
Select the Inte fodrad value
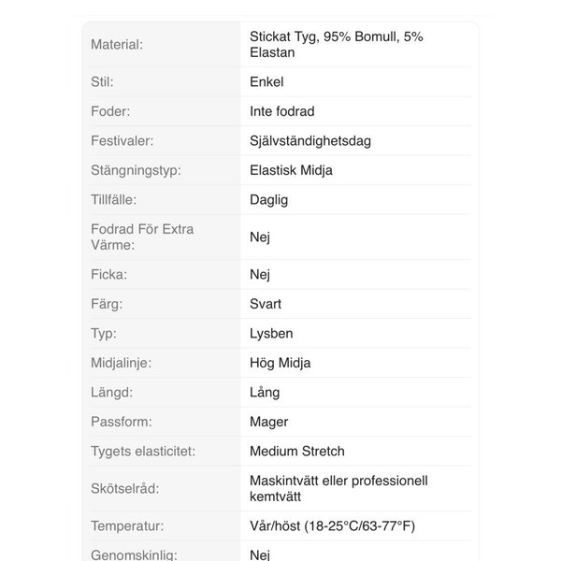pyautogui.click(x=281, y=111)
